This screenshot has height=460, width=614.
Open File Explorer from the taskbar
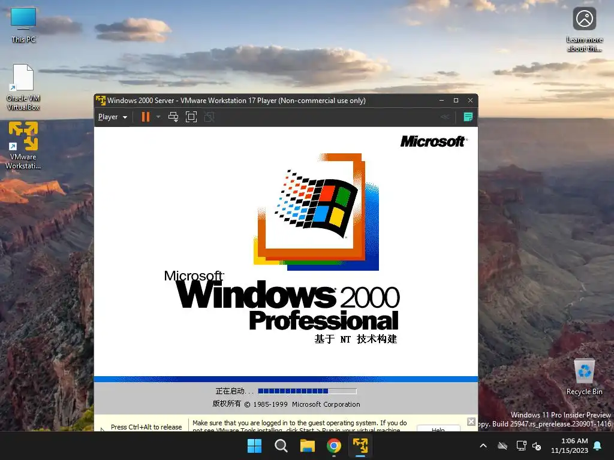(308, 446)
